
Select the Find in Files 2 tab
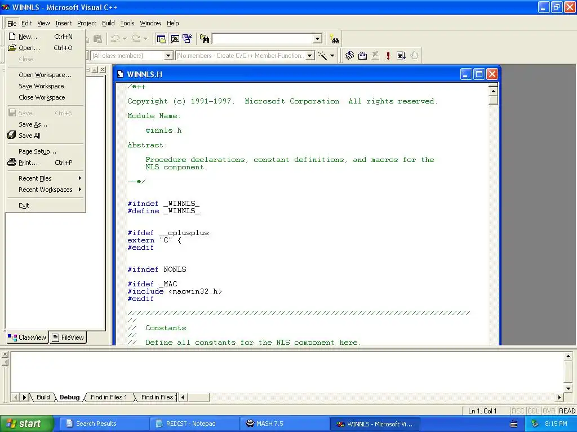coord(157,397)
